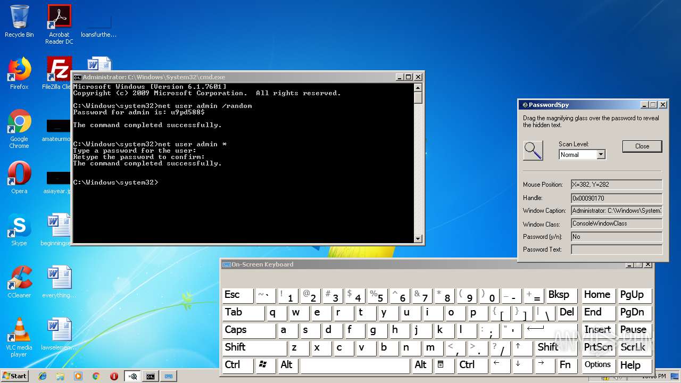Switch to PasswordSpy taskbar button
The image size is (681, 383).
[x=132, y=376]
